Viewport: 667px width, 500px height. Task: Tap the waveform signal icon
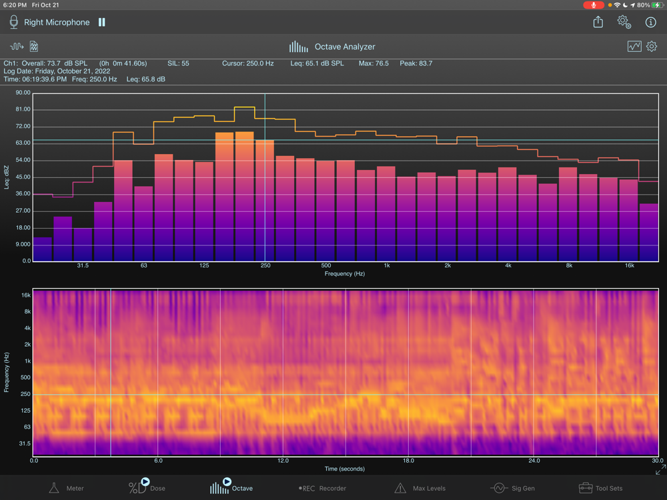[17, 47]
